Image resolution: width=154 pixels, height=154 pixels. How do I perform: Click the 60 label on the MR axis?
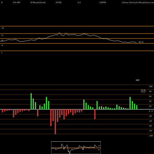tap(150, 96)
